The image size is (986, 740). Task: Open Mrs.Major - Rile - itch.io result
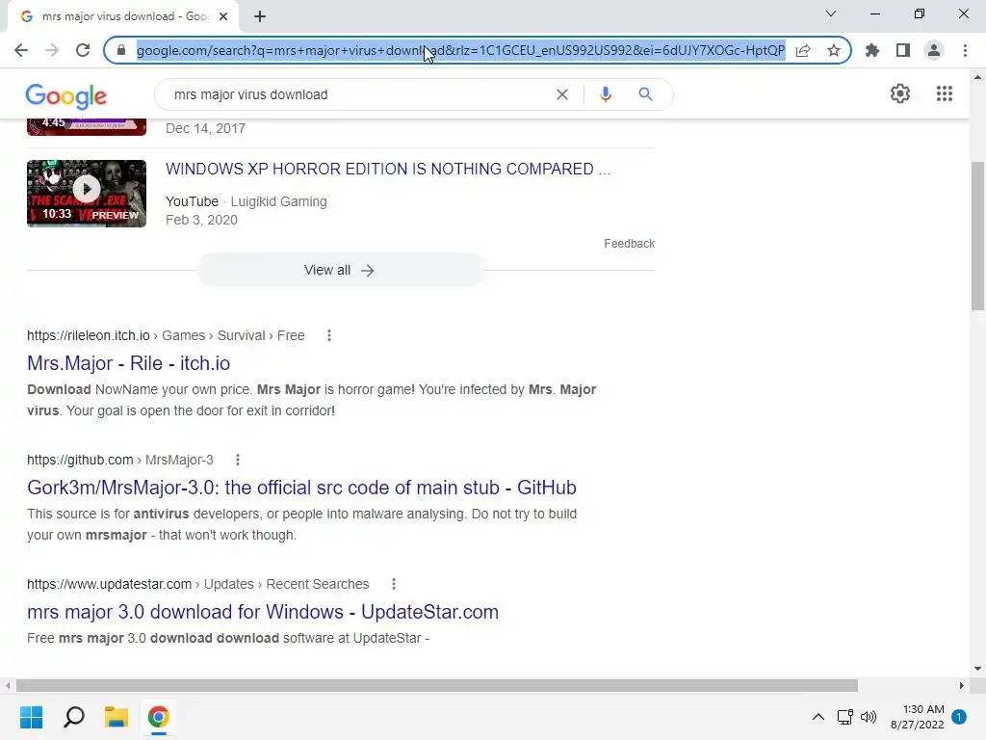click(128, 363)
